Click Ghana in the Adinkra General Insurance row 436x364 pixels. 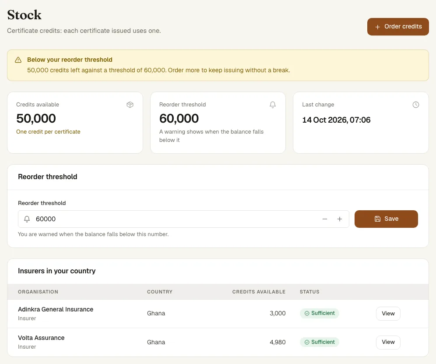point(156,313)
